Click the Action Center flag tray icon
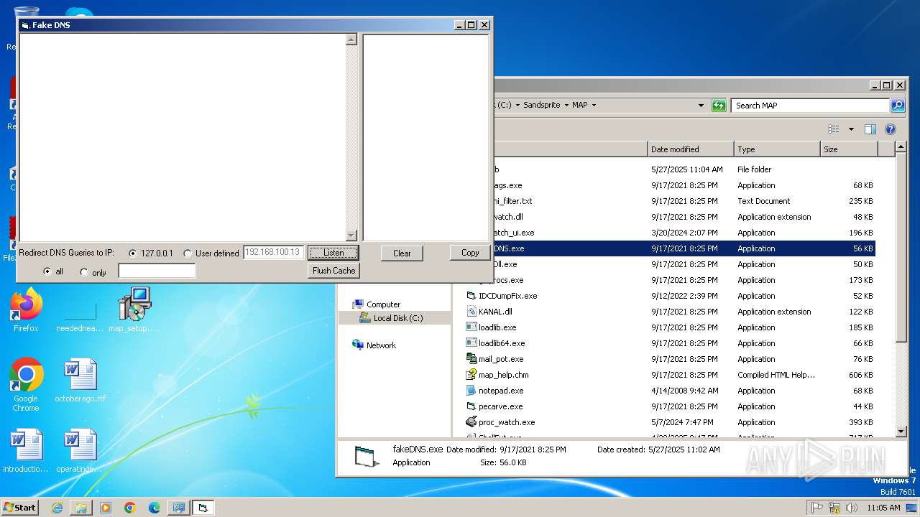Screen dimensions: 920x517 (816, 508)
